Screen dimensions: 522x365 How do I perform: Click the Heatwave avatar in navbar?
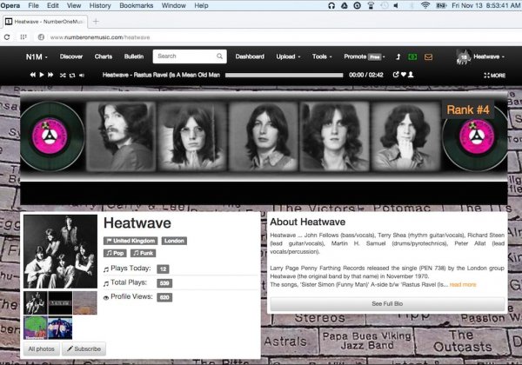click(x=463, y=56)
